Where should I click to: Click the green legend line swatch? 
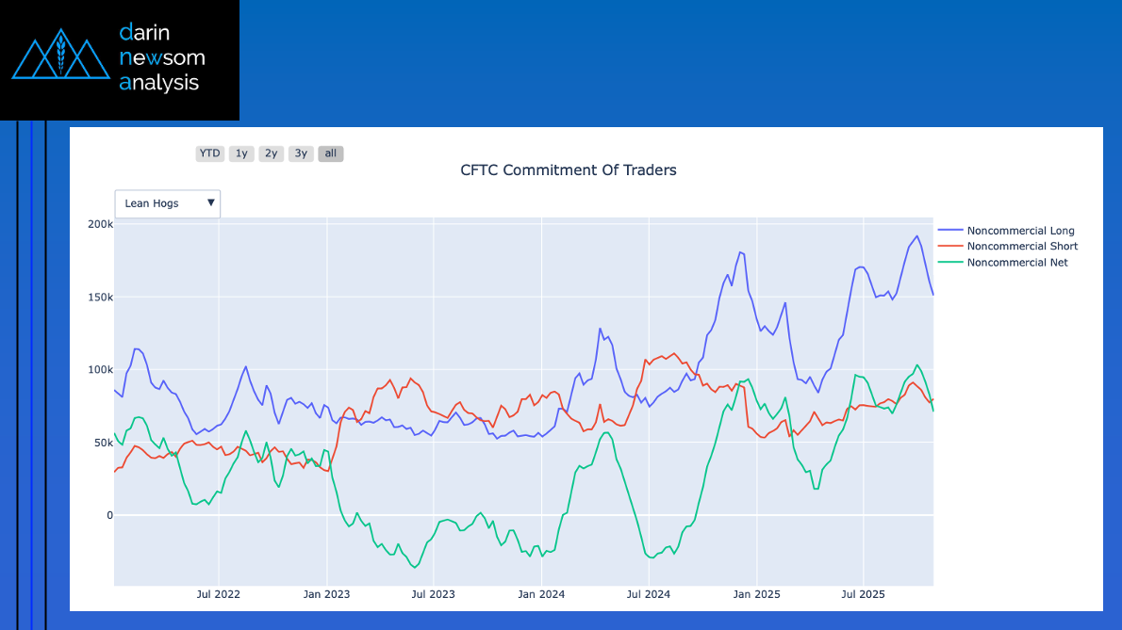(949, 263)
